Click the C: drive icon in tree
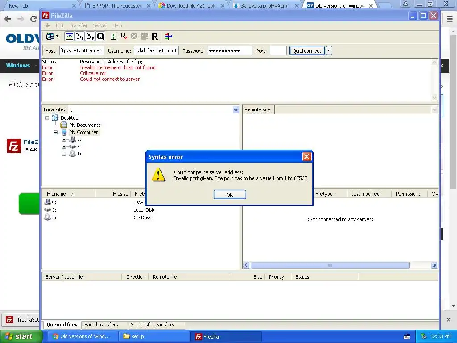457x343 pixels. [72, 146]
